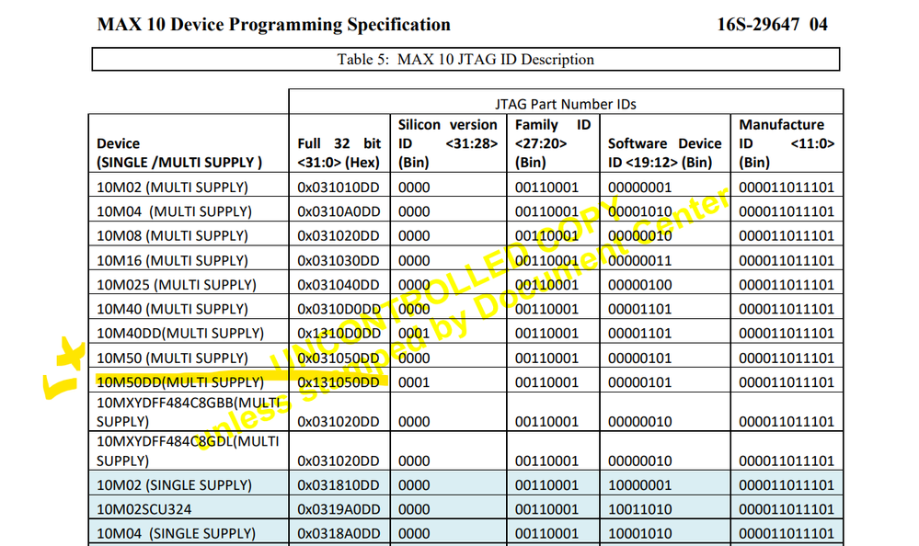Click the hex value '0x031010DD'
The image size is (919, 546).
tap(339, 188)
